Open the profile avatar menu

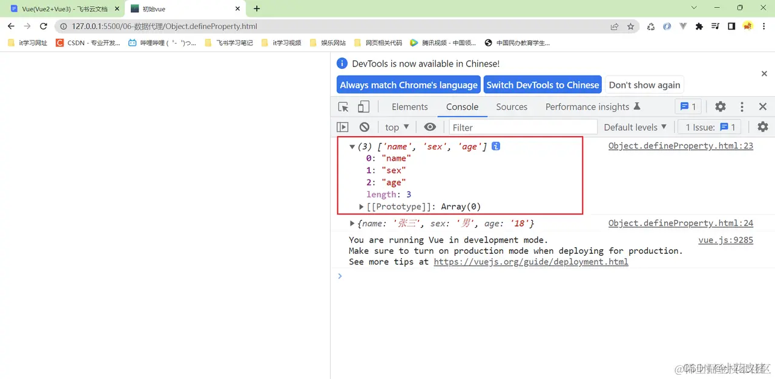pyautogui.click(x=748, y=27)
